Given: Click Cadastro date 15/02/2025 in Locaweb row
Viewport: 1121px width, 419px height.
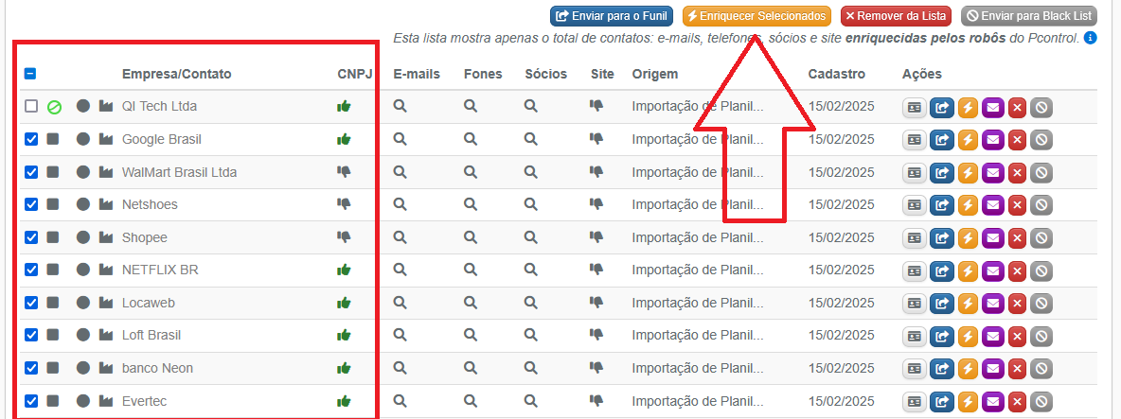Looking at the screenshot, I should 842,303.
